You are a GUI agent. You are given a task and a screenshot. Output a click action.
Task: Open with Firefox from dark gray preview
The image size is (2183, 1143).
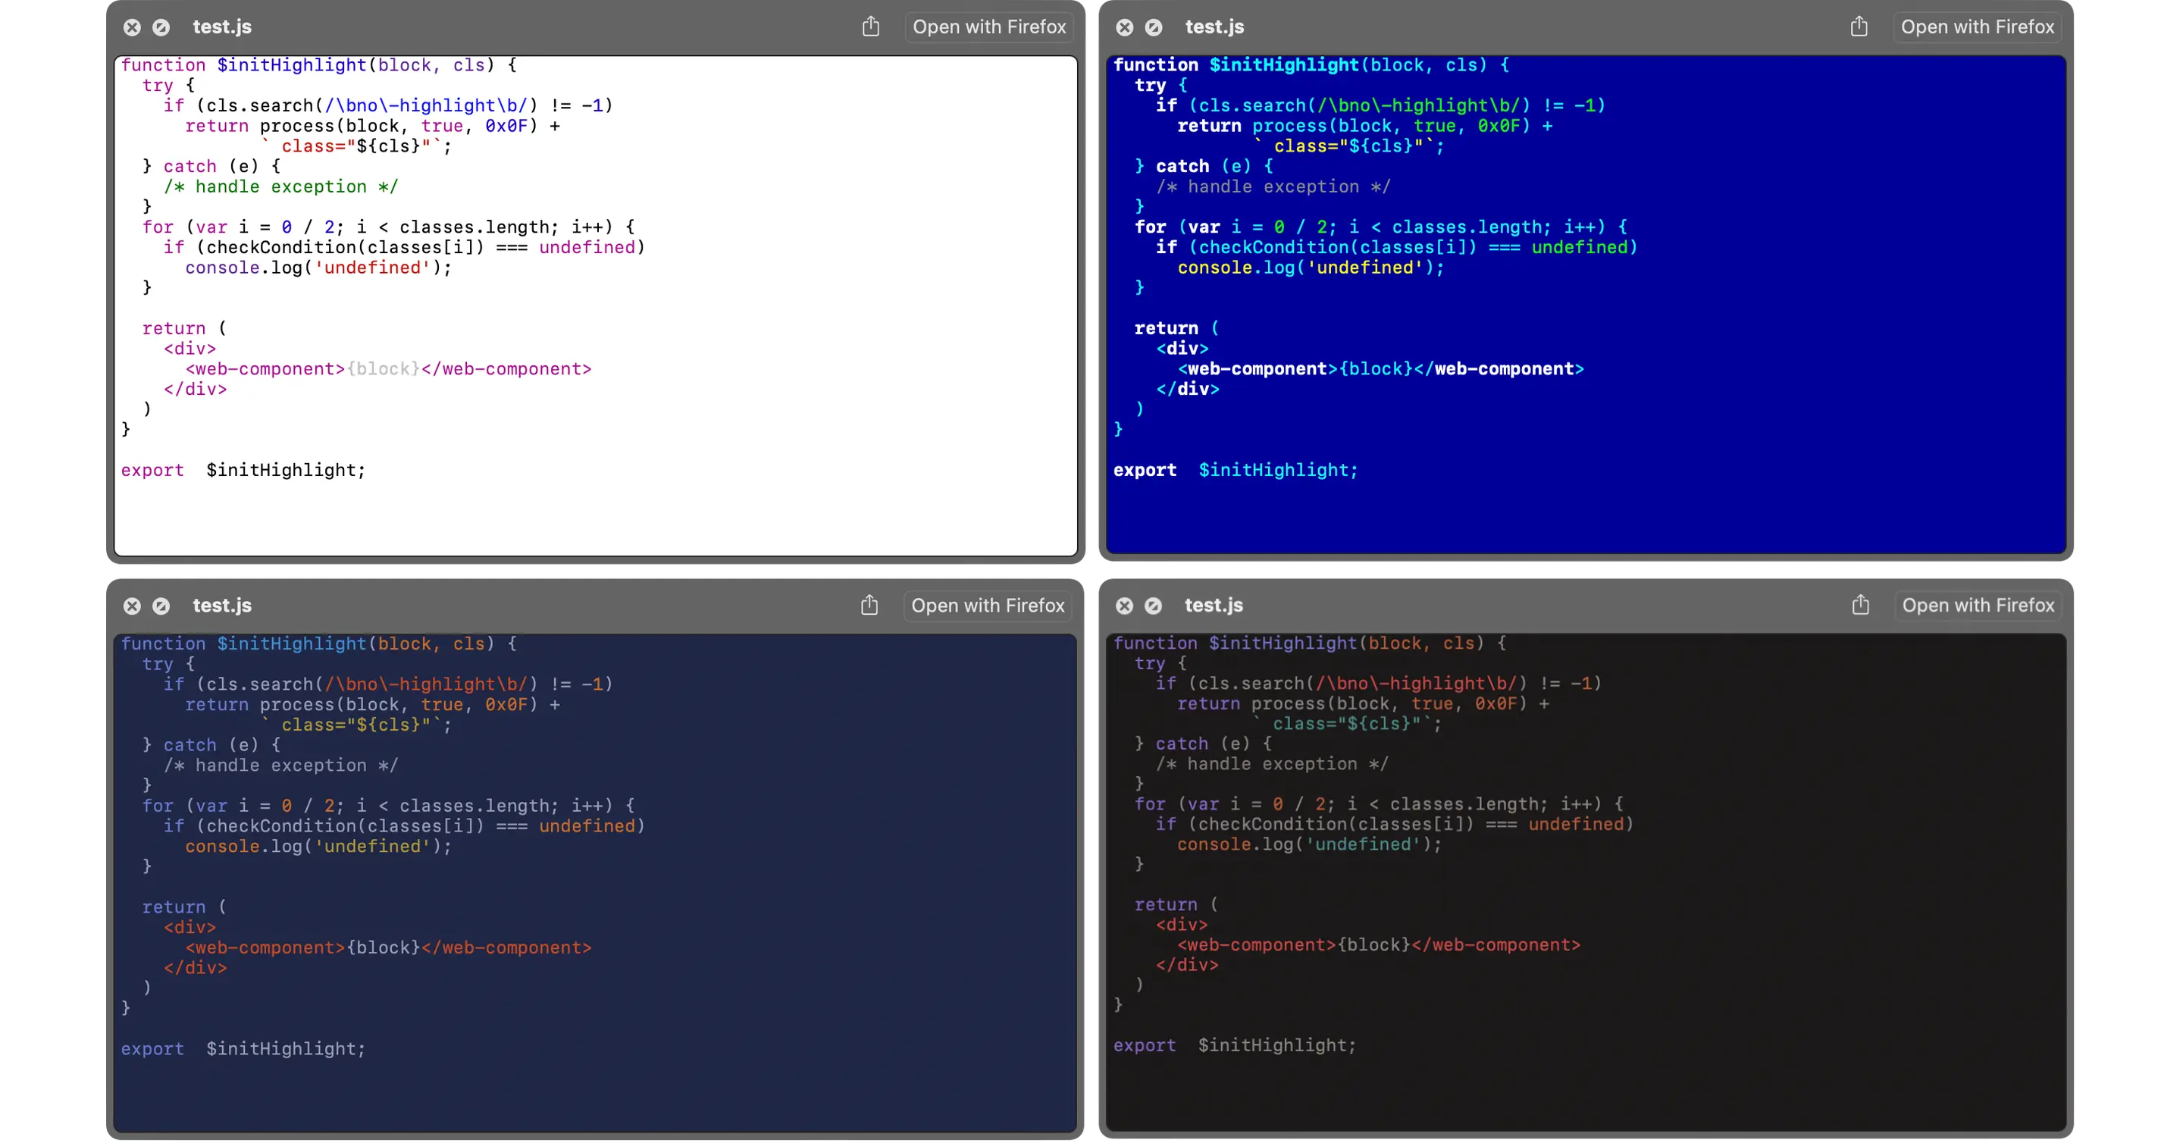coord(1978,605)
